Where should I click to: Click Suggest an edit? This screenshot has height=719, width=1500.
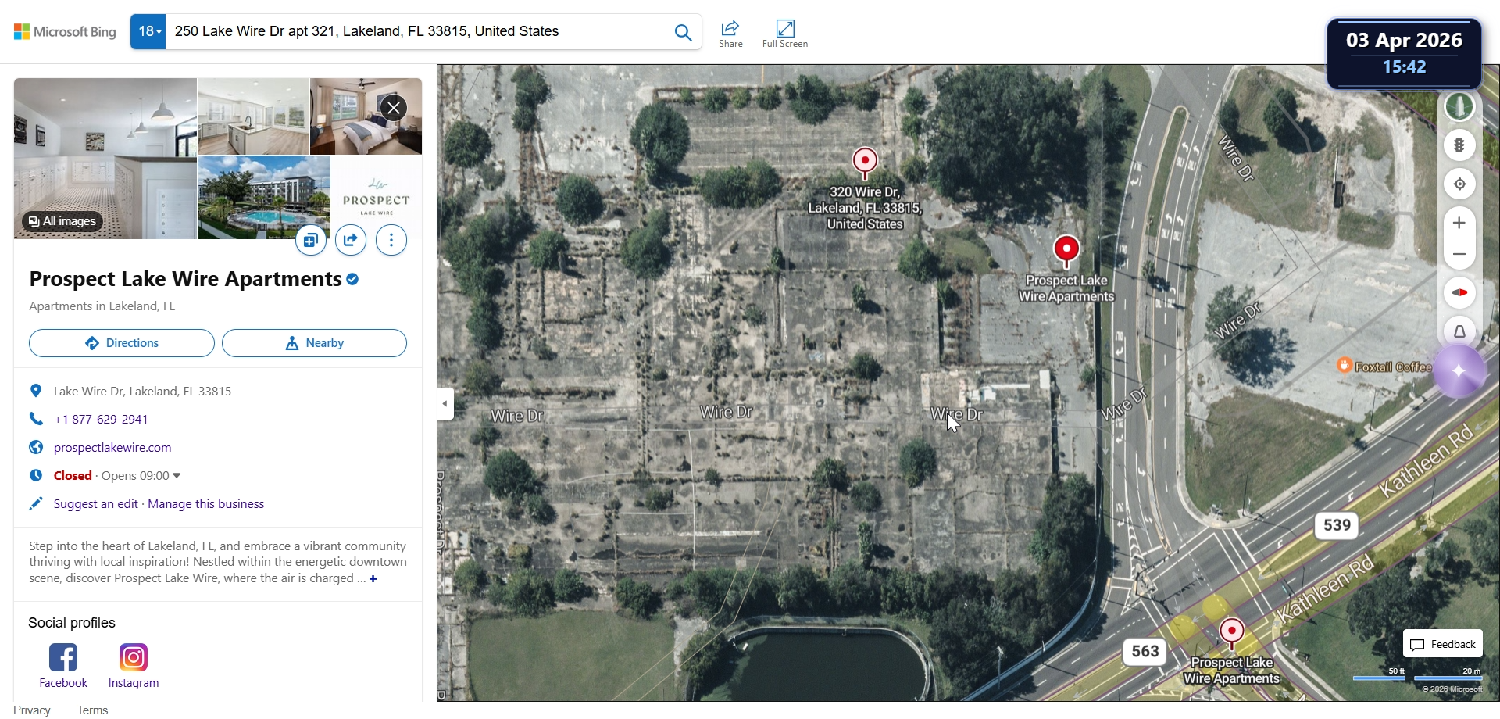pos(95,503)
